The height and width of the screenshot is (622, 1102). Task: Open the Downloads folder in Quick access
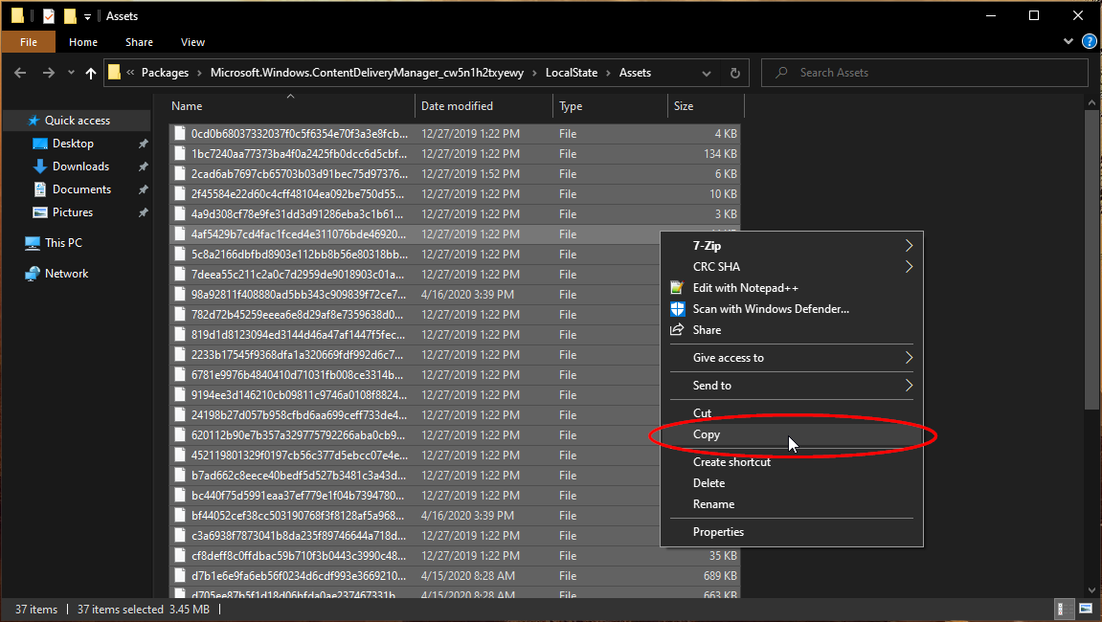80,167
